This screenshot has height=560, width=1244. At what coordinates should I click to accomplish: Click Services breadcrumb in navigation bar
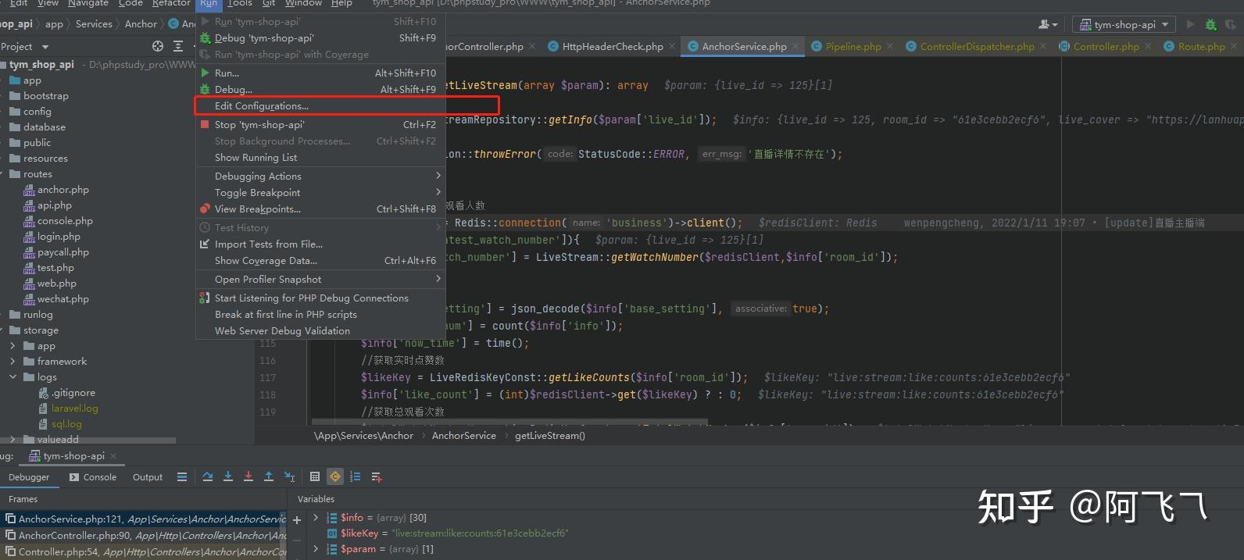click(94, 24)
